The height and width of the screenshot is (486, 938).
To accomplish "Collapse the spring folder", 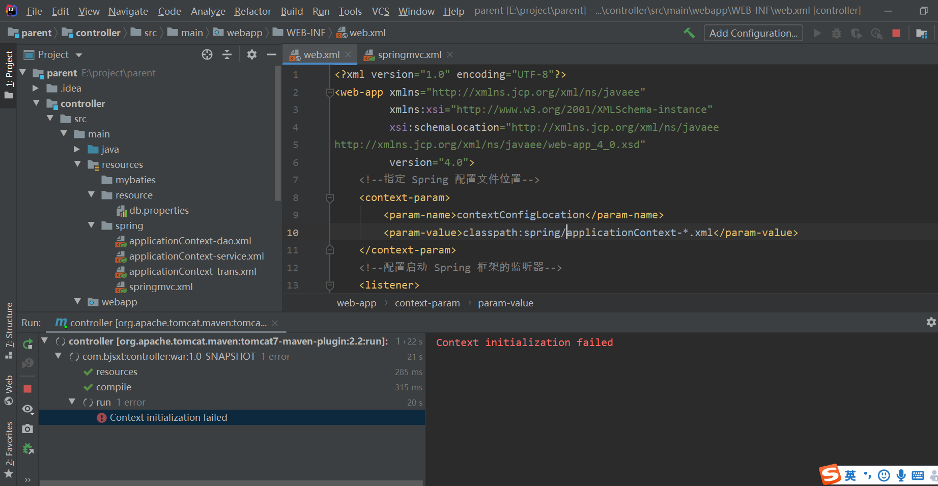I will tap(91, 225).
